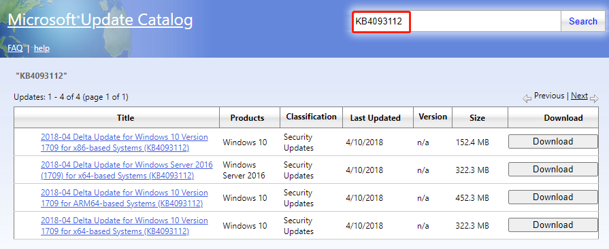The height and width of the screenshot is (249, 609).
Task: Download the ARM64-based 452.3 MB update
Action: [x=553, y=197]
